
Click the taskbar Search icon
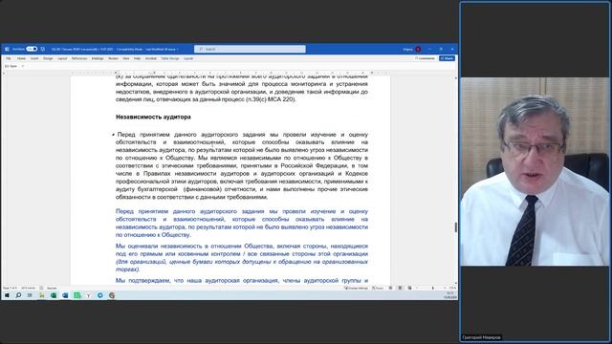click(x=18, y=295)
